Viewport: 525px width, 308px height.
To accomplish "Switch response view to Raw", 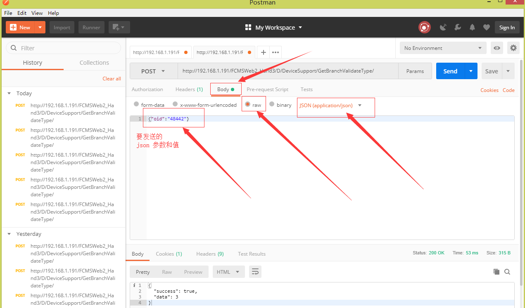I will pyautogui.click(x=167, y=272).
